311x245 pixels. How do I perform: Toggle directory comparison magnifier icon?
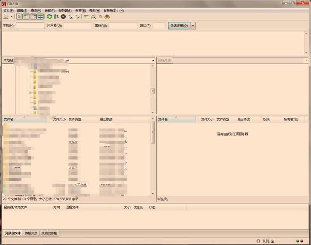93,17
